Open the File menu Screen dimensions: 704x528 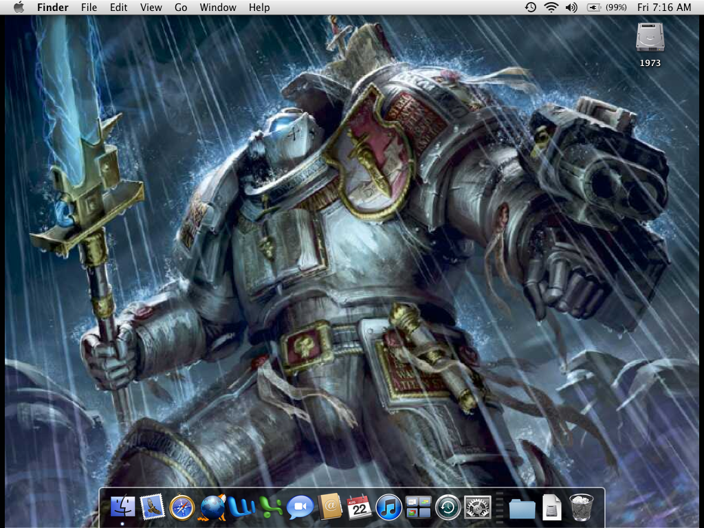point(89,7)
